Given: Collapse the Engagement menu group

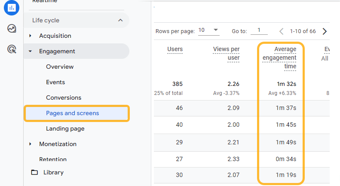Looking at the screenshot, I should tap(30, 51).
